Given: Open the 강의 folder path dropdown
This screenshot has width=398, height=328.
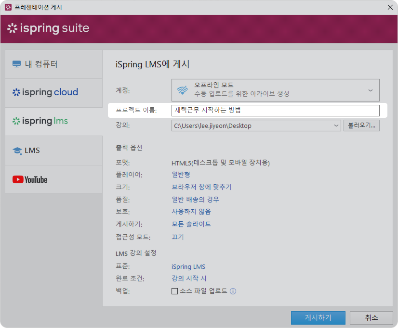Looking at the screenshot, I should click(336, 126).
